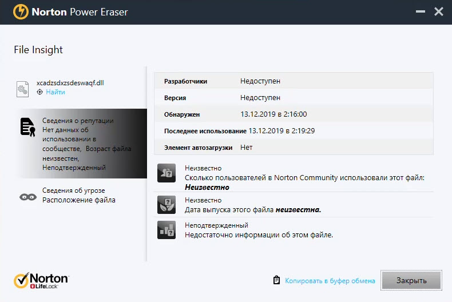Click the Недоступен value in Версия row
The image size is (452, 302).
[260, 98]
